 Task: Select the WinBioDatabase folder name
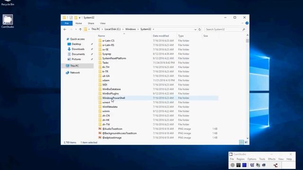tap(112, 89)
